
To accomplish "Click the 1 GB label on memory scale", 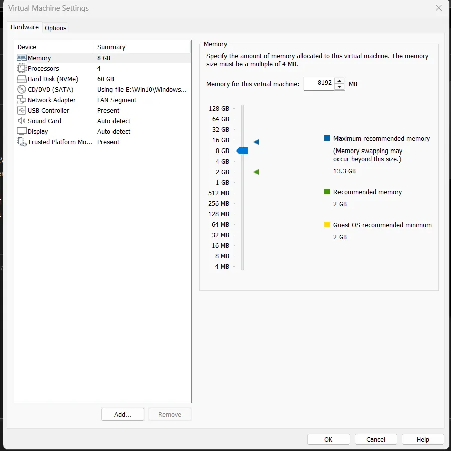I will pos(222,182).
